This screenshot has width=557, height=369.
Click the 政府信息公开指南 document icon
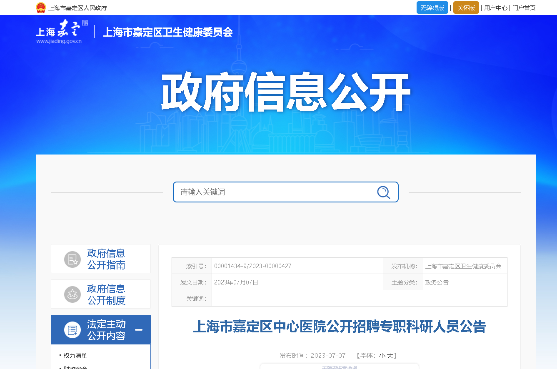[x=72, y=259]
